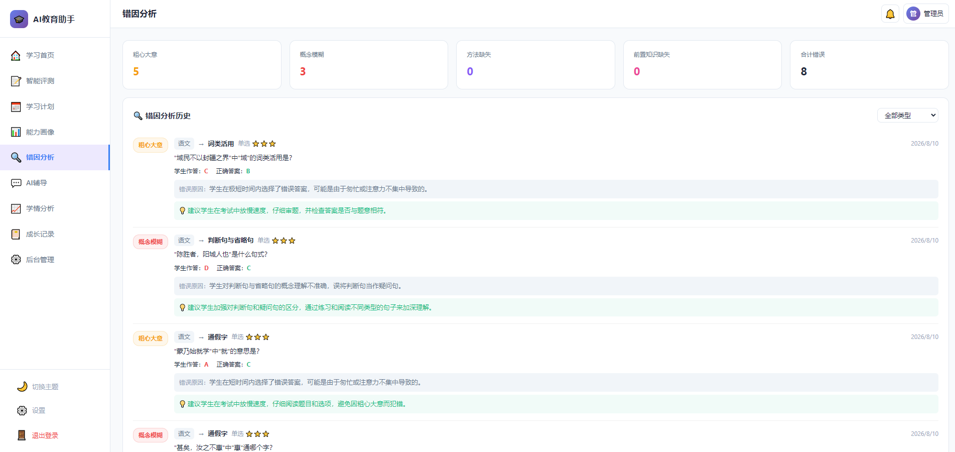Screen dimensions: 955x452
Task: Click the 方法缺失 summary card
Action: coord(535,65)
